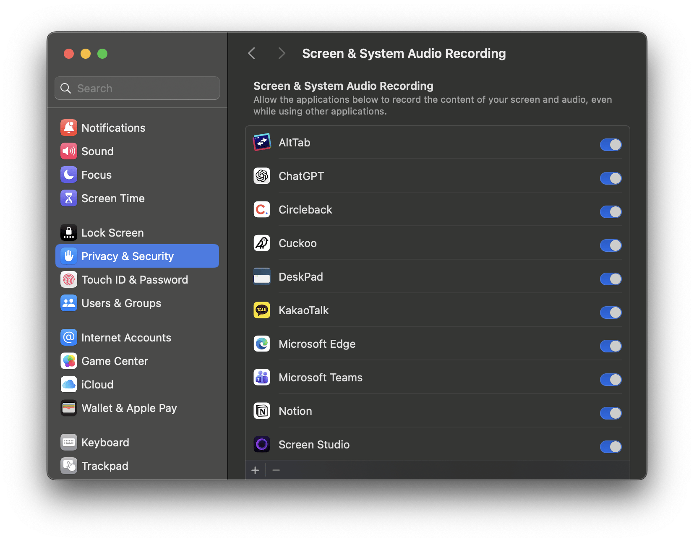Select the Screen Studio app name

314,445
